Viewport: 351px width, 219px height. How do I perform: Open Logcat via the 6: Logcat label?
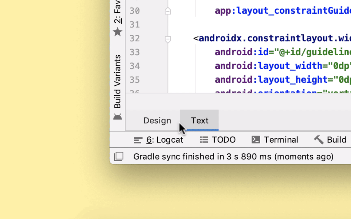(165, 140)
